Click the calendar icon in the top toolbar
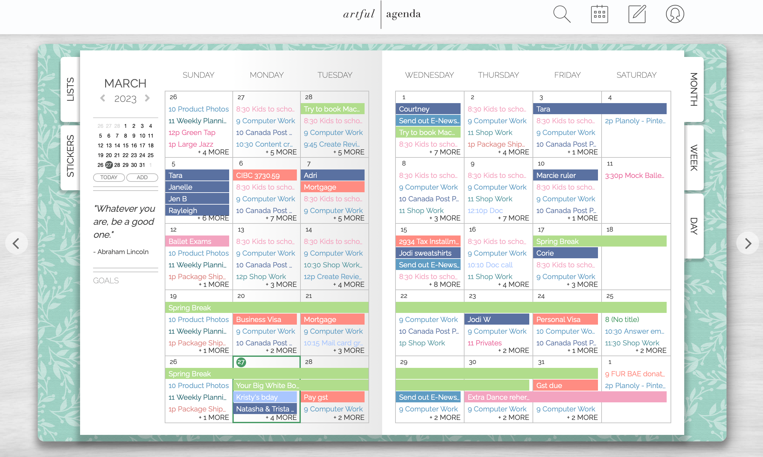 pos(599,14)
